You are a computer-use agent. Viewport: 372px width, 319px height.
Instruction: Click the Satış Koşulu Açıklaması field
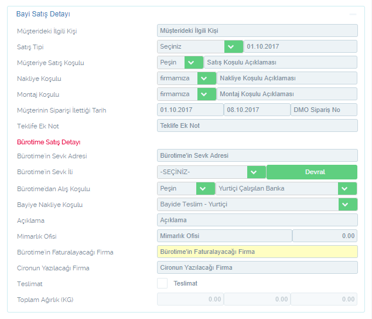(x=280, y=63)
